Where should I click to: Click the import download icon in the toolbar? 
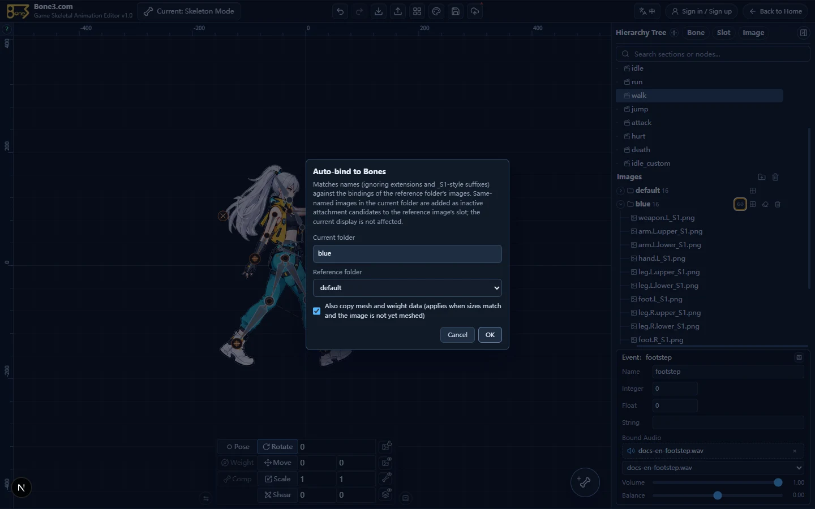379,11
